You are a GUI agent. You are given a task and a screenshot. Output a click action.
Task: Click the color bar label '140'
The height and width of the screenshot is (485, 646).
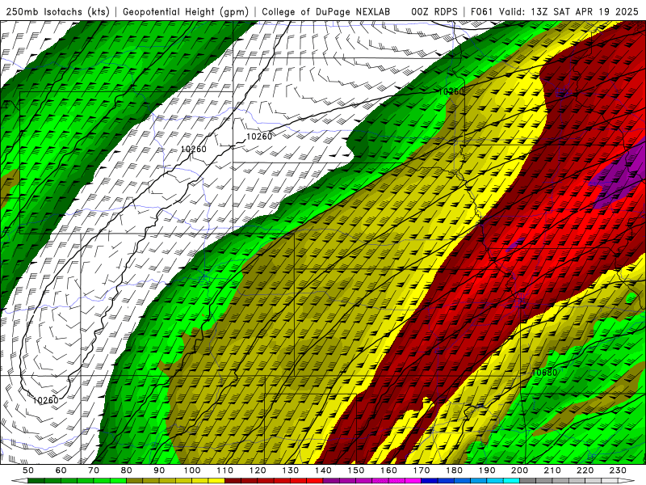point(323,470)
